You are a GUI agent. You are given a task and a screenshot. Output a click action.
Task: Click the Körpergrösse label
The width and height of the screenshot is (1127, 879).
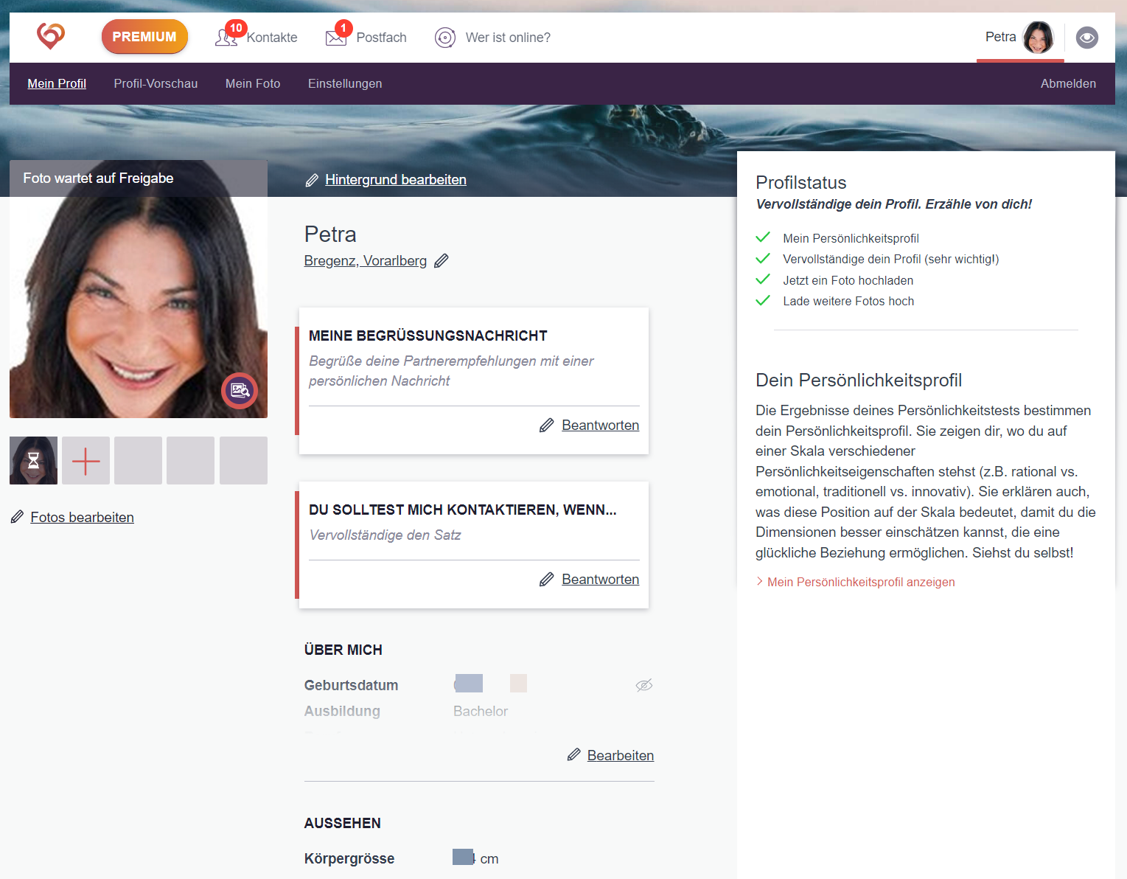tap(349, 858)
